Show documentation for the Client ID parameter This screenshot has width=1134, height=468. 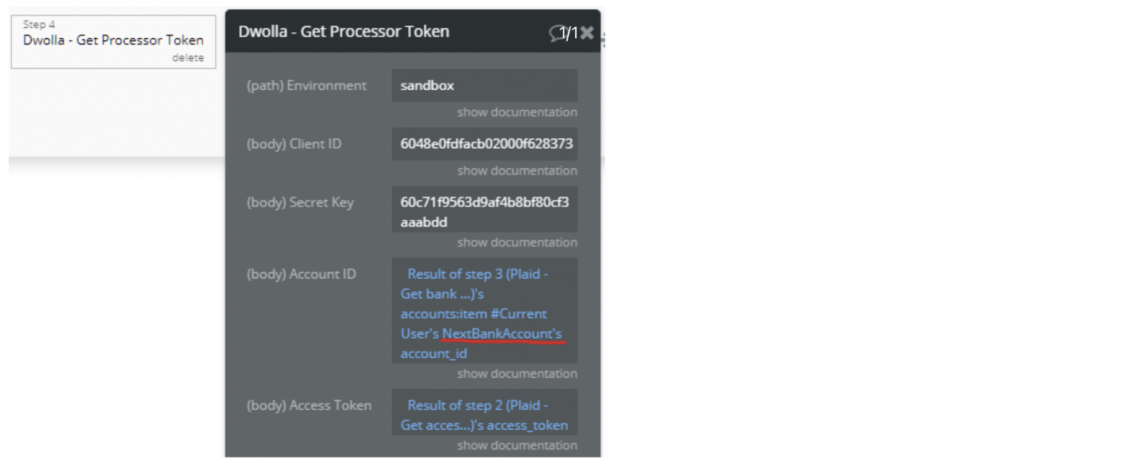[517, 170]
